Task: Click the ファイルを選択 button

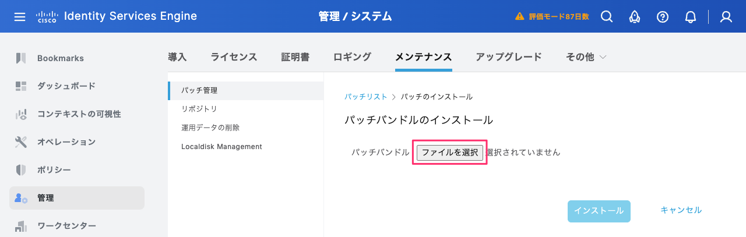Action: point(450,153)
